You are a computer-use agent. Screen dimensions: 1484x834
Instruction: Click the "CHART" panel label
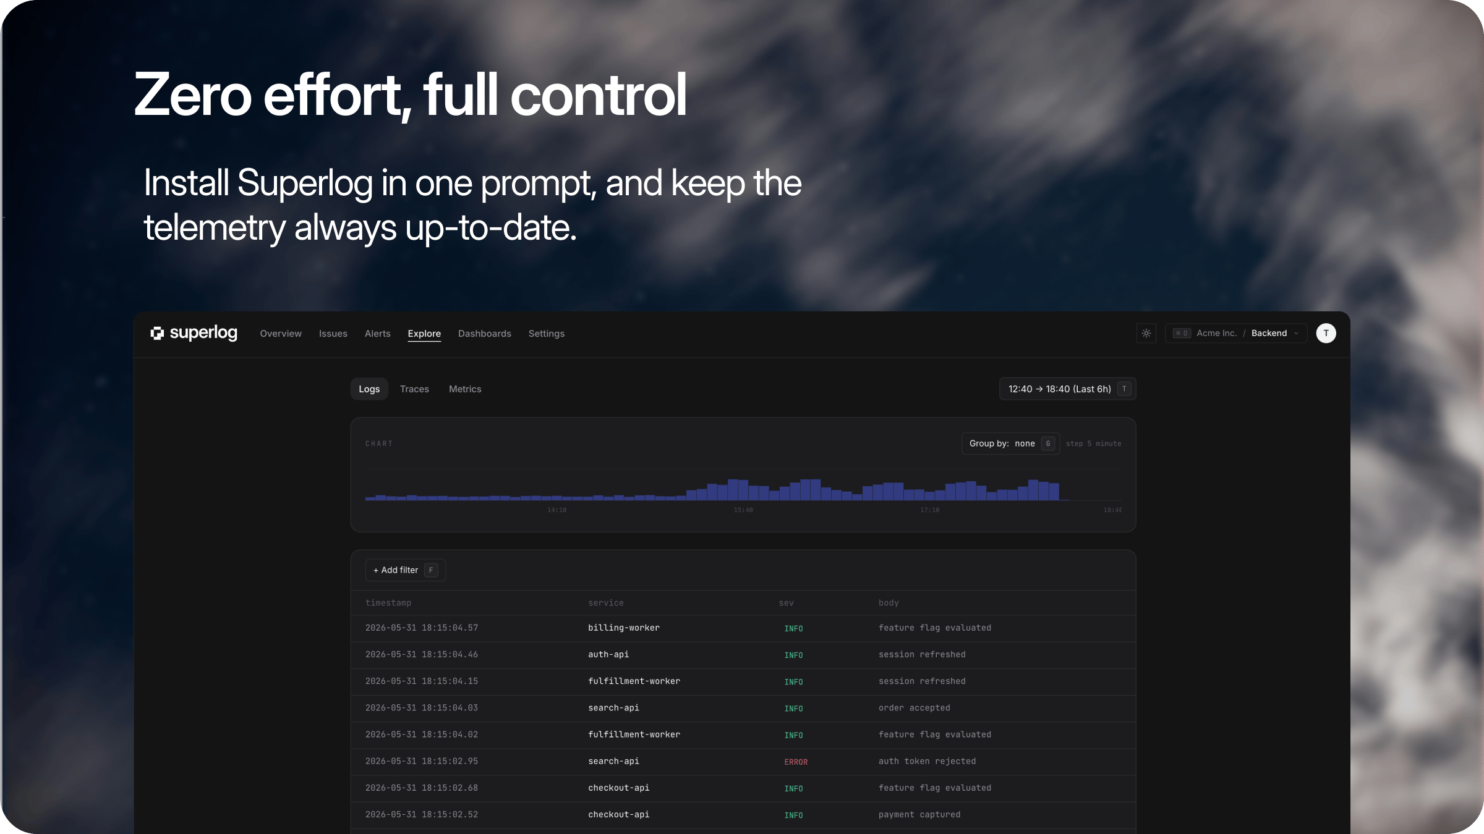[379, 444]
